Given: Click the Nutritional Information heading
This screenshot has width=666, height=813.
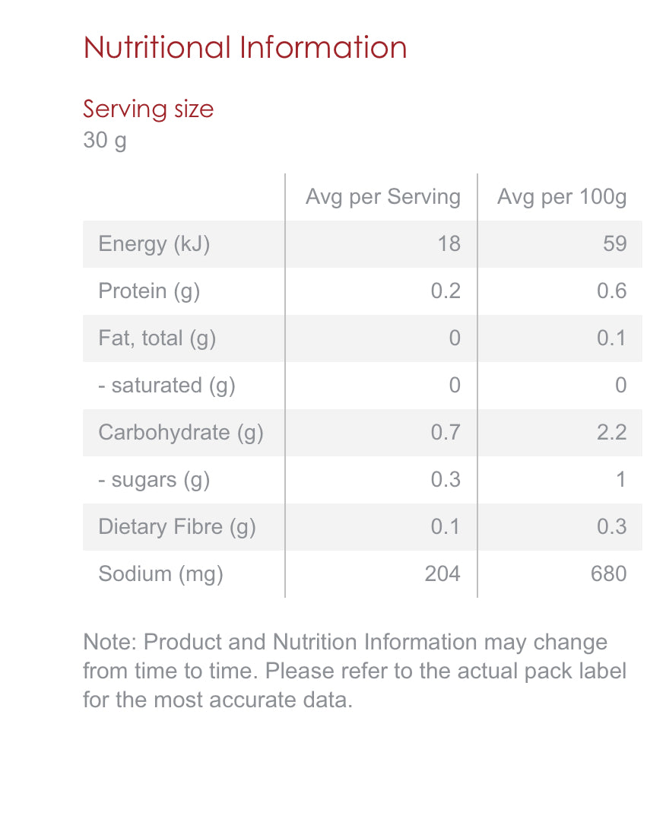Looking at the screenshot, I should tap(245, 47).
